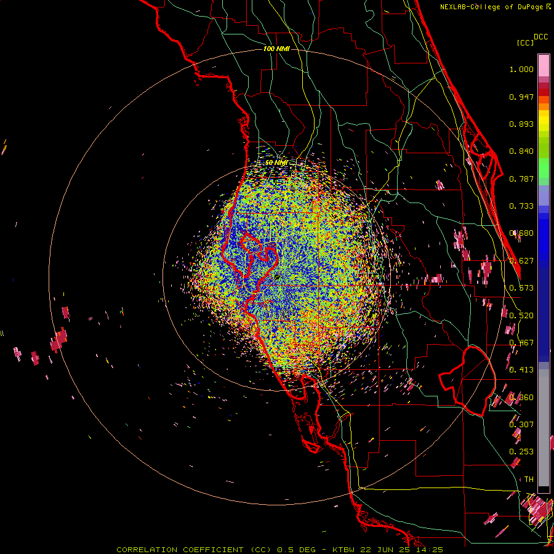This screenshot has width=554, height=554.
Task: Click the 100 NMI range ring label
Action: pyautogui.click(x=276, y=49)
